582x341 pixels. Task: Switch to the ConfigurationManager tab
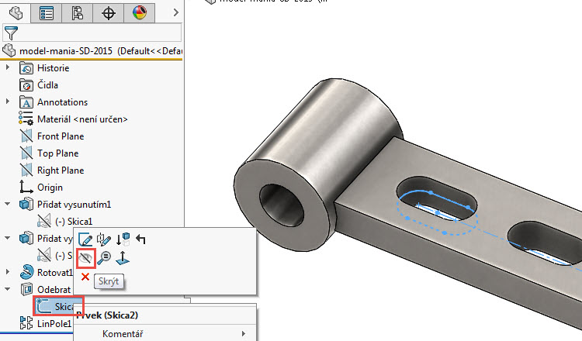point(78,12)
